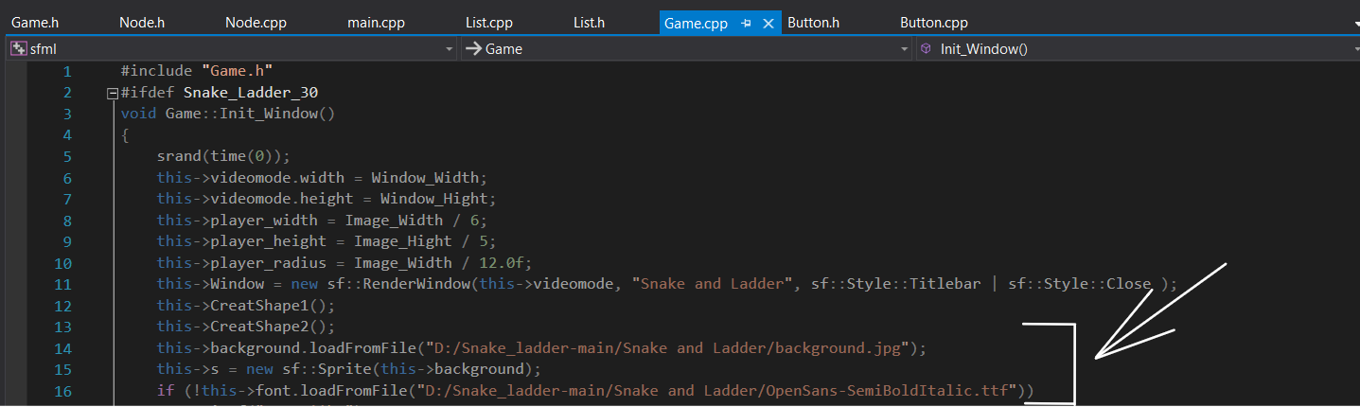
Task: Click the background.loadFromFile line
Action: (541, 348)
